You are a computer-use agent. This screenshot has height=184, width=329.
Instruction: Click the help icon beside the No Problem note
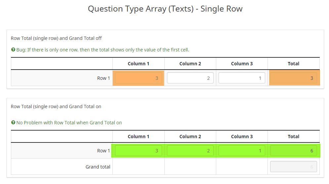13,123
